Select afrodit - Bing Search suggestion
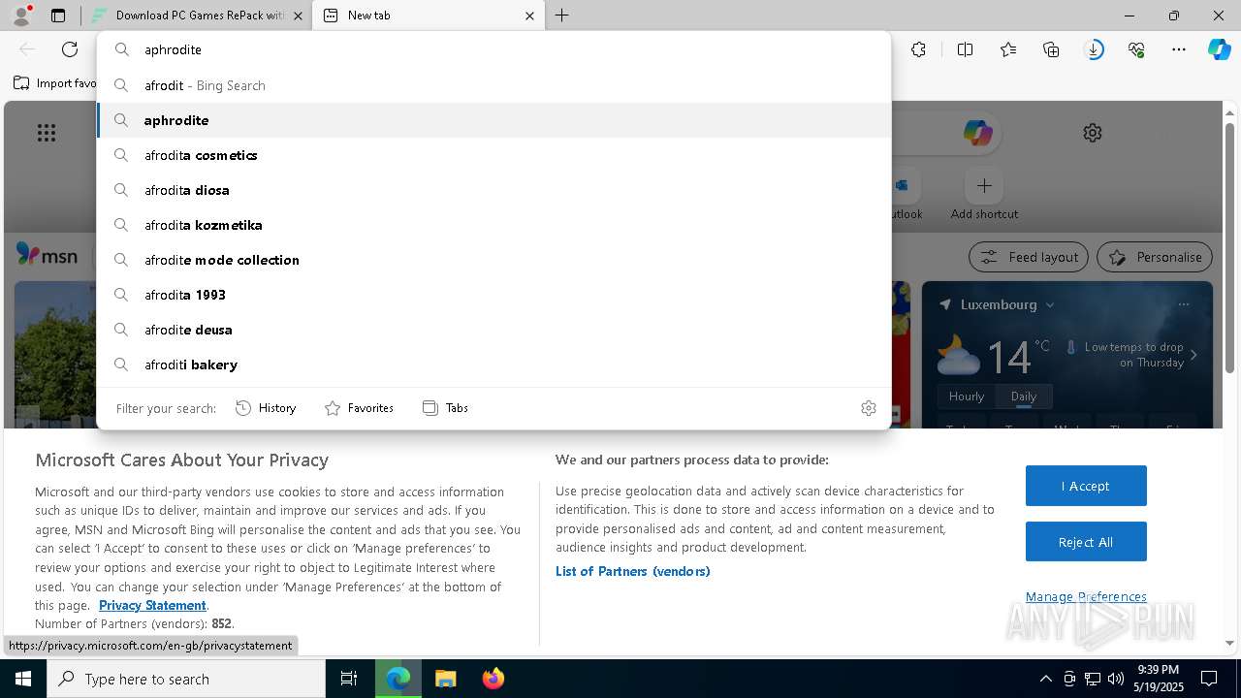The height and width of the screenshot is (698, 1241). pyautogui.click(x=493, y=85)
